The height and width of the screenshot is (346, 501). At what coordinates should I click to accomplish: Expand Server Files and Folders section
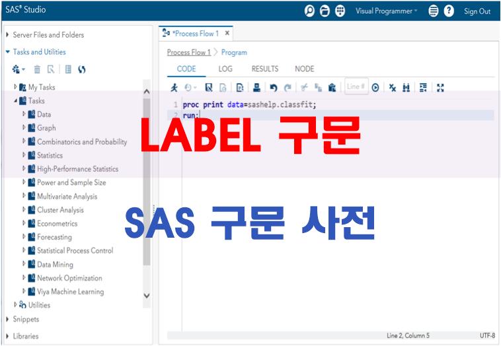(7, 34)
